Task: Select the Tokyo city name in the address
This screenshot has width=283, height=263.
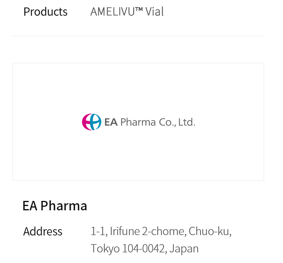Action: (x=105, y=248)
